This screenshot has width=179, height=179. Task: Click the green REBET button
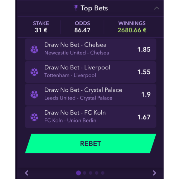pyautogui.click(x=91, y=144)
